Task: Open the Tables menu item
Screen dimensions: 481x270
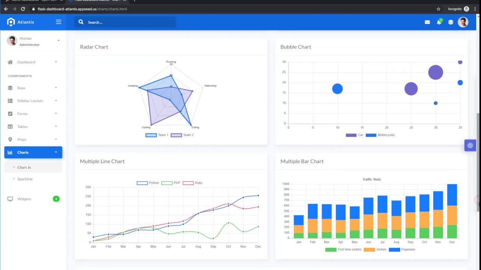Action: 33,126
